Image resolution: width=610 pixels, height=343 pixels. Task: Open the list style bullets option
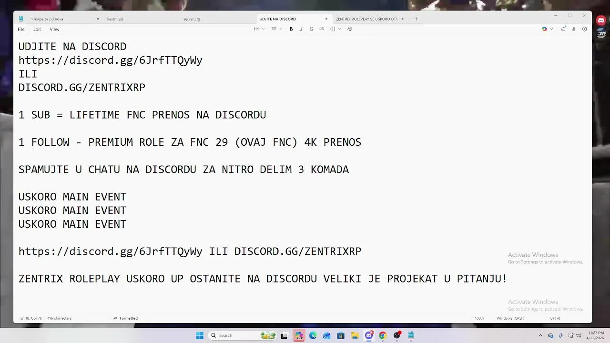coord(274,29)
